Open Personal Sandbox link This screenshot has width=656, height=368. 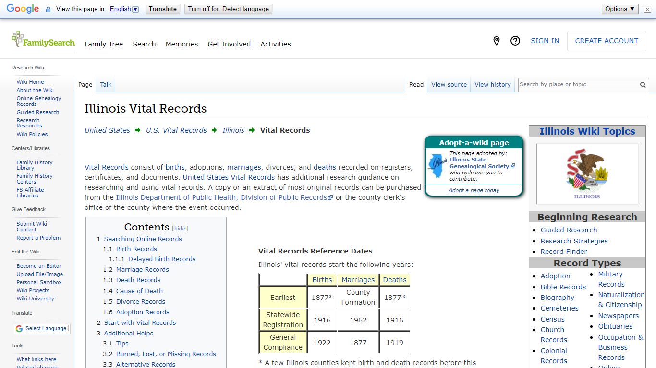39,282
